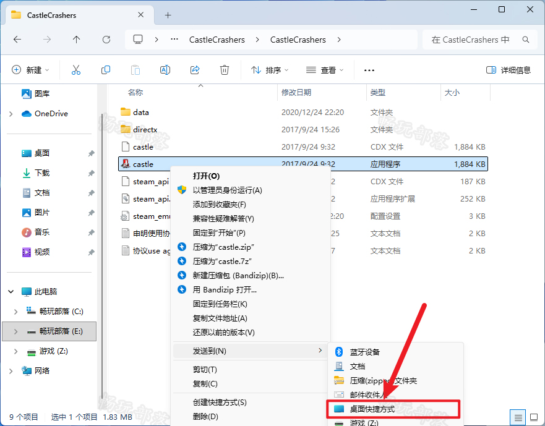Click the 视频 video icon in sidebar
This screenshot has height=426, width=545.
click(27, 252)
